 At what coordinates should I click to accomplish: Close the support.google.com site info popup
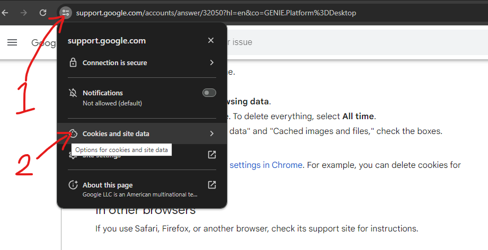[x=211, y=40]
